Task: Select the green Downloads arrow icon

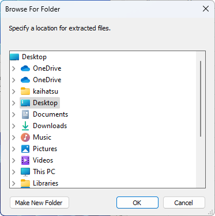Action: (25, 126)
